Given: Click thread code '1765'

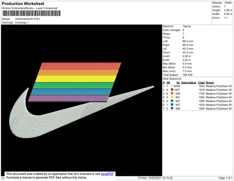Looking at the screenshot, I should [x=202, y=94].
